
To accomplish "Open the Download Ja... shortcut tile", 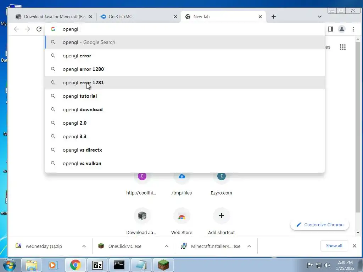I will 142,221.
